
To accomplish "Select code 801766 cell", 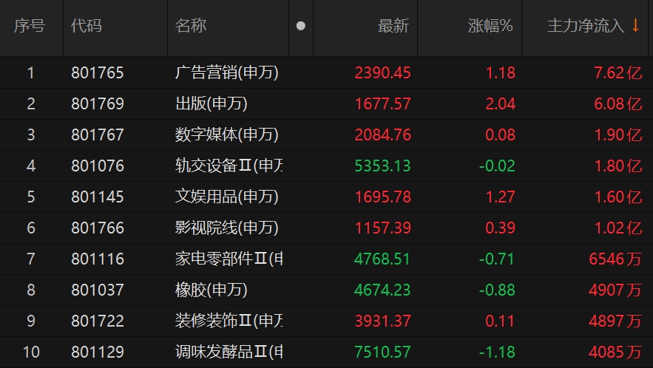I will [98, 228].
